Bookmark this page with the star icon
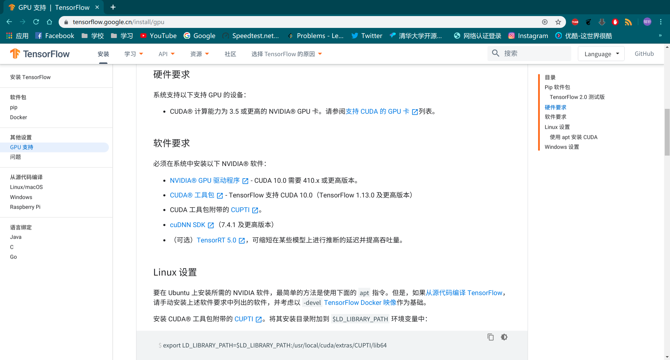This screenshot has width=670, height=360. click(557, 22)
